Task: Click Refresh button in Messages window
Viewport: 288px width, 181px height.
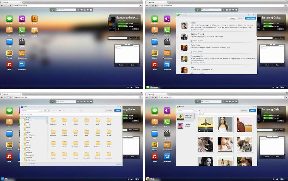Action: [x=232, y=18]
